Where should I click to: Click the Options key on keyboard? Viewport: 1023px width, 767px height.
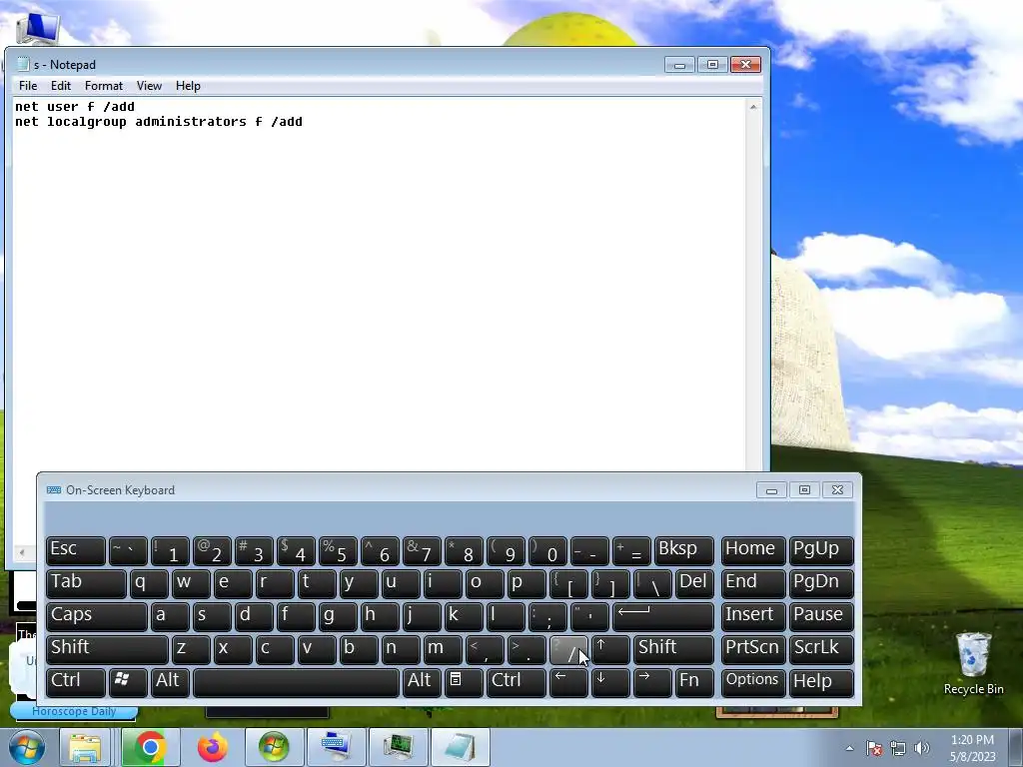point(753,682)
